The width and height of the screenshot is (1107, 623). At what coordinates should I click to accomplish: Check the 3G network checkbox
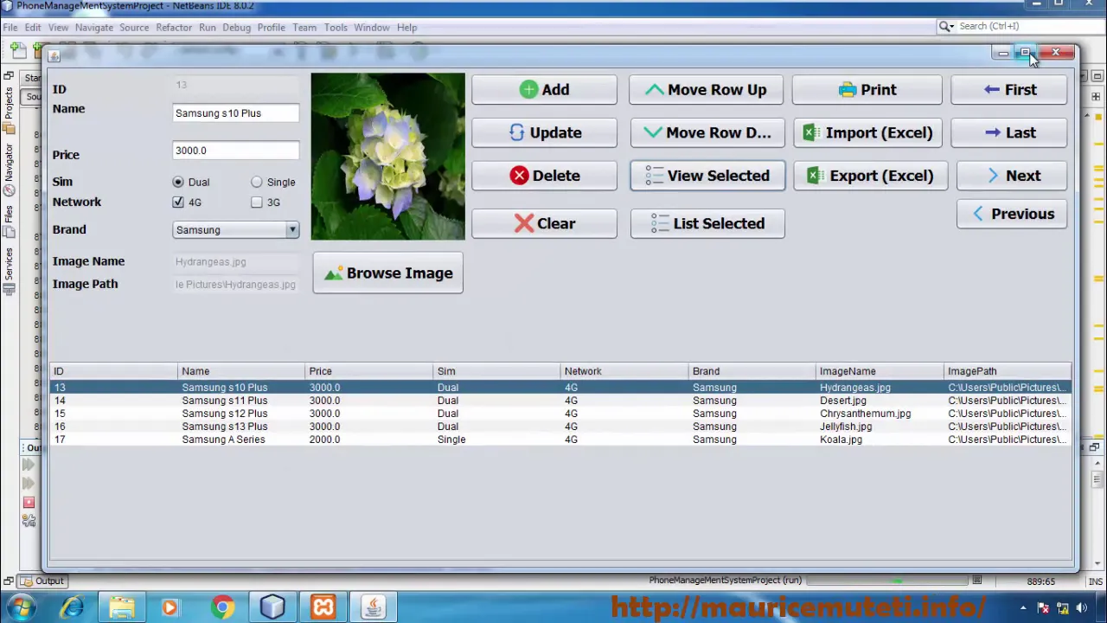point(257,202)
